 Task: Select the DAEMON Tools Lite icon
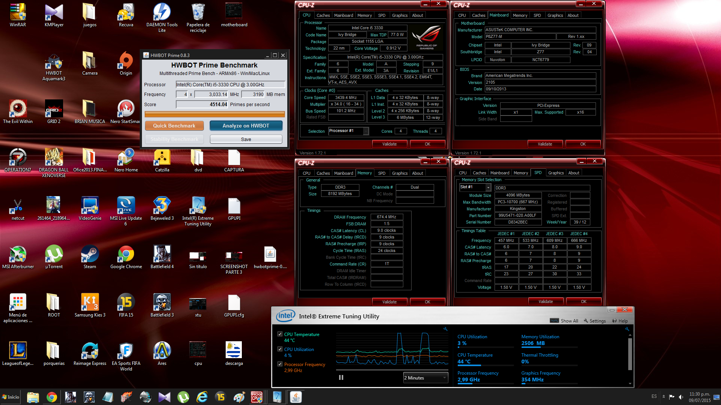point(162,18)
